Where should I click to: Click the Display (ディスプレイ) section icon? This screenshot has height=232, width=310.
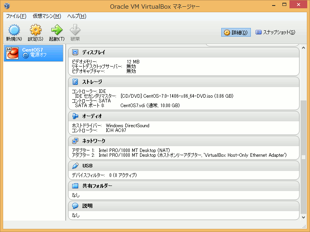[75, 52]
